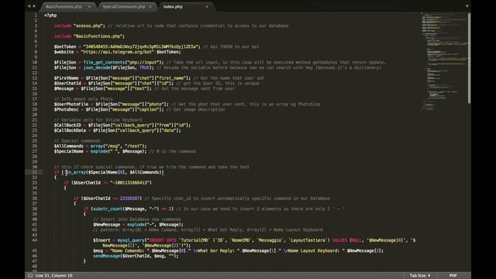Click the $AllCommands variable on line 26
Screen dimensions: 496x279
(69, 146)
